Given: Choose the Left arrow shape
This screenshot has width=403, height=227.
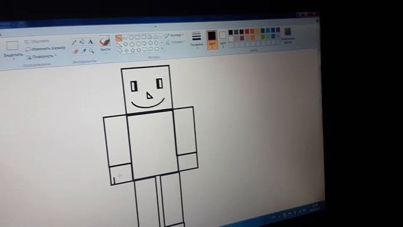Looking at the screenshot, I should pyautogui.click(x=150, y=43).
